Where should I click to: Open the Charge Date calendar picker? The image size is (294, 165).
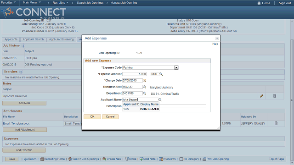pyautogui.click(x=144, y=81)
